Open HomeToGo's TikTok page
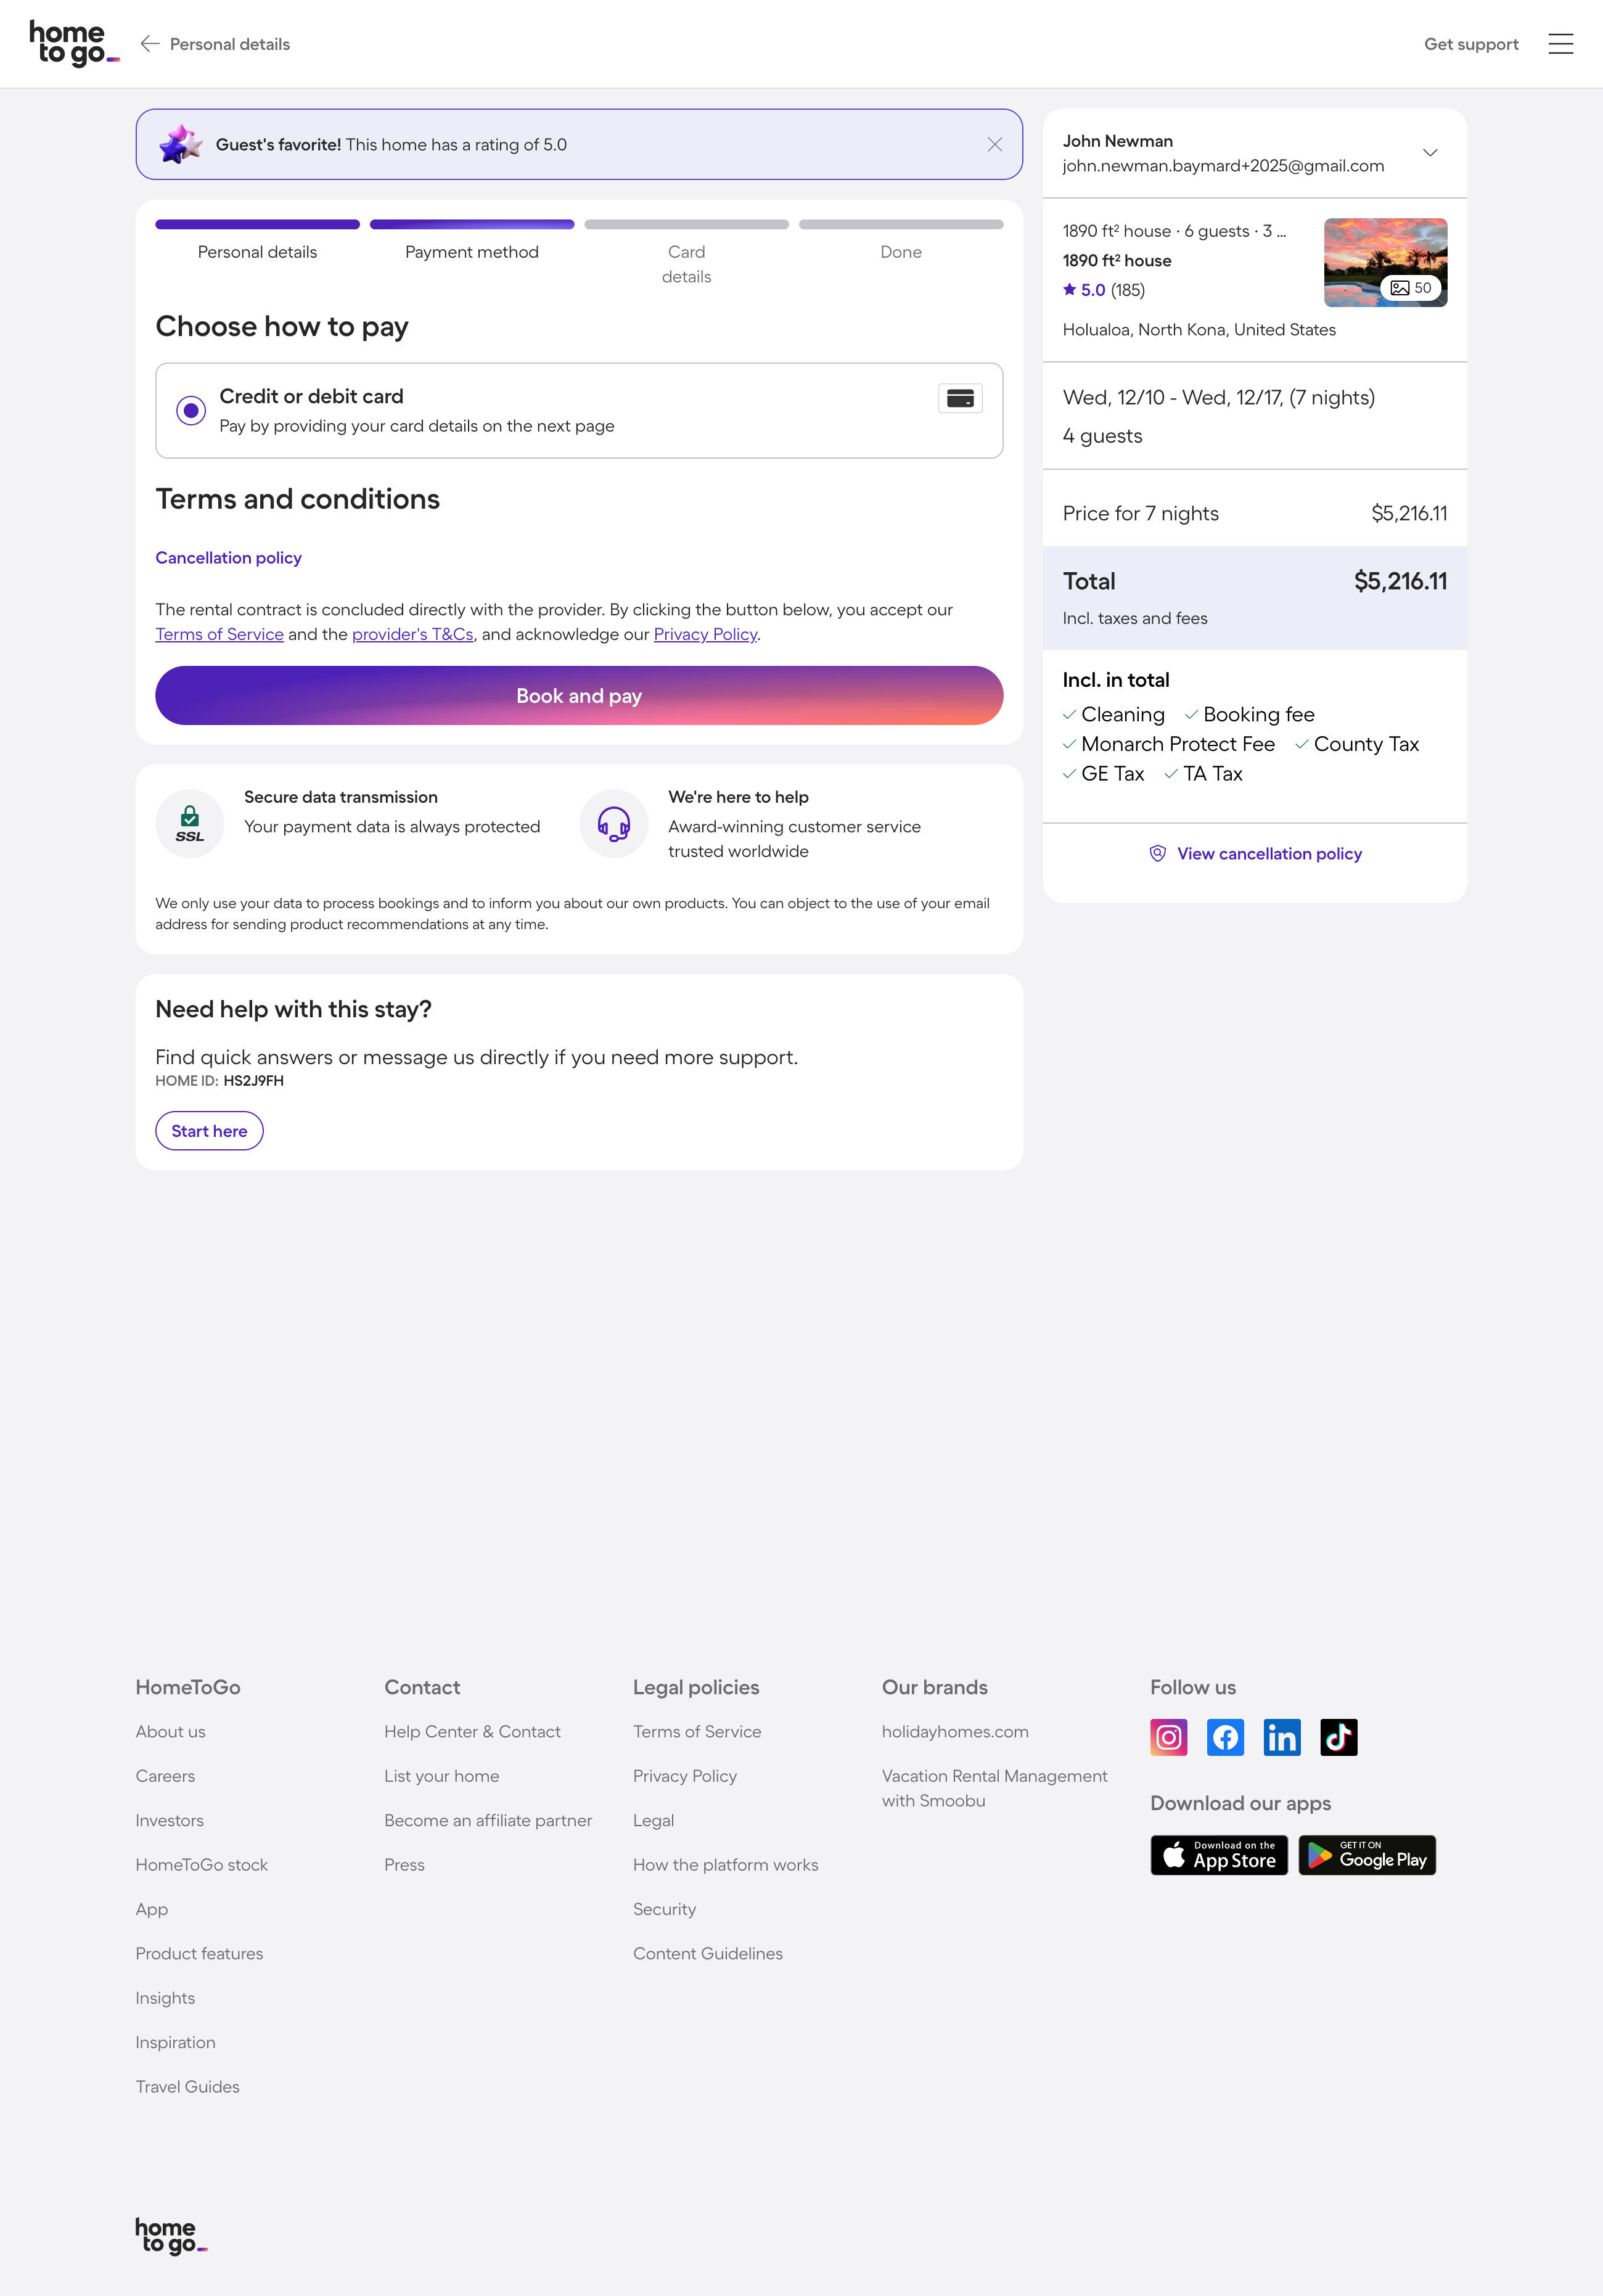1603x2296 pixels. [1339, 1737]
